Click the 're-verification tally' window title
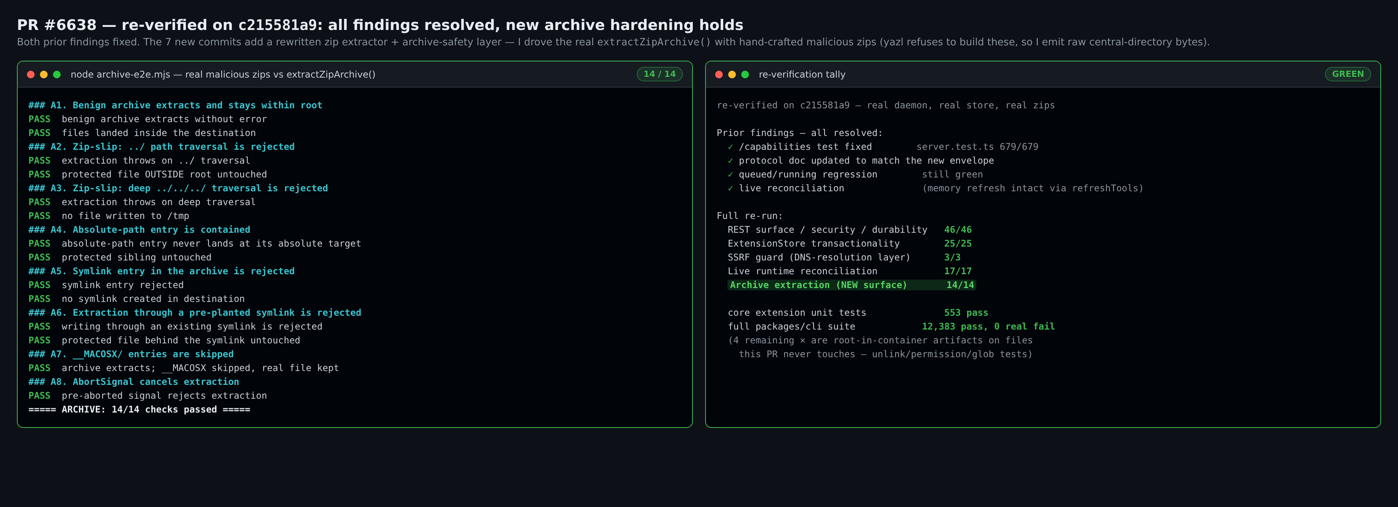Image resolution: width=1398 pixels, height=507 pixels. point(802,75)
